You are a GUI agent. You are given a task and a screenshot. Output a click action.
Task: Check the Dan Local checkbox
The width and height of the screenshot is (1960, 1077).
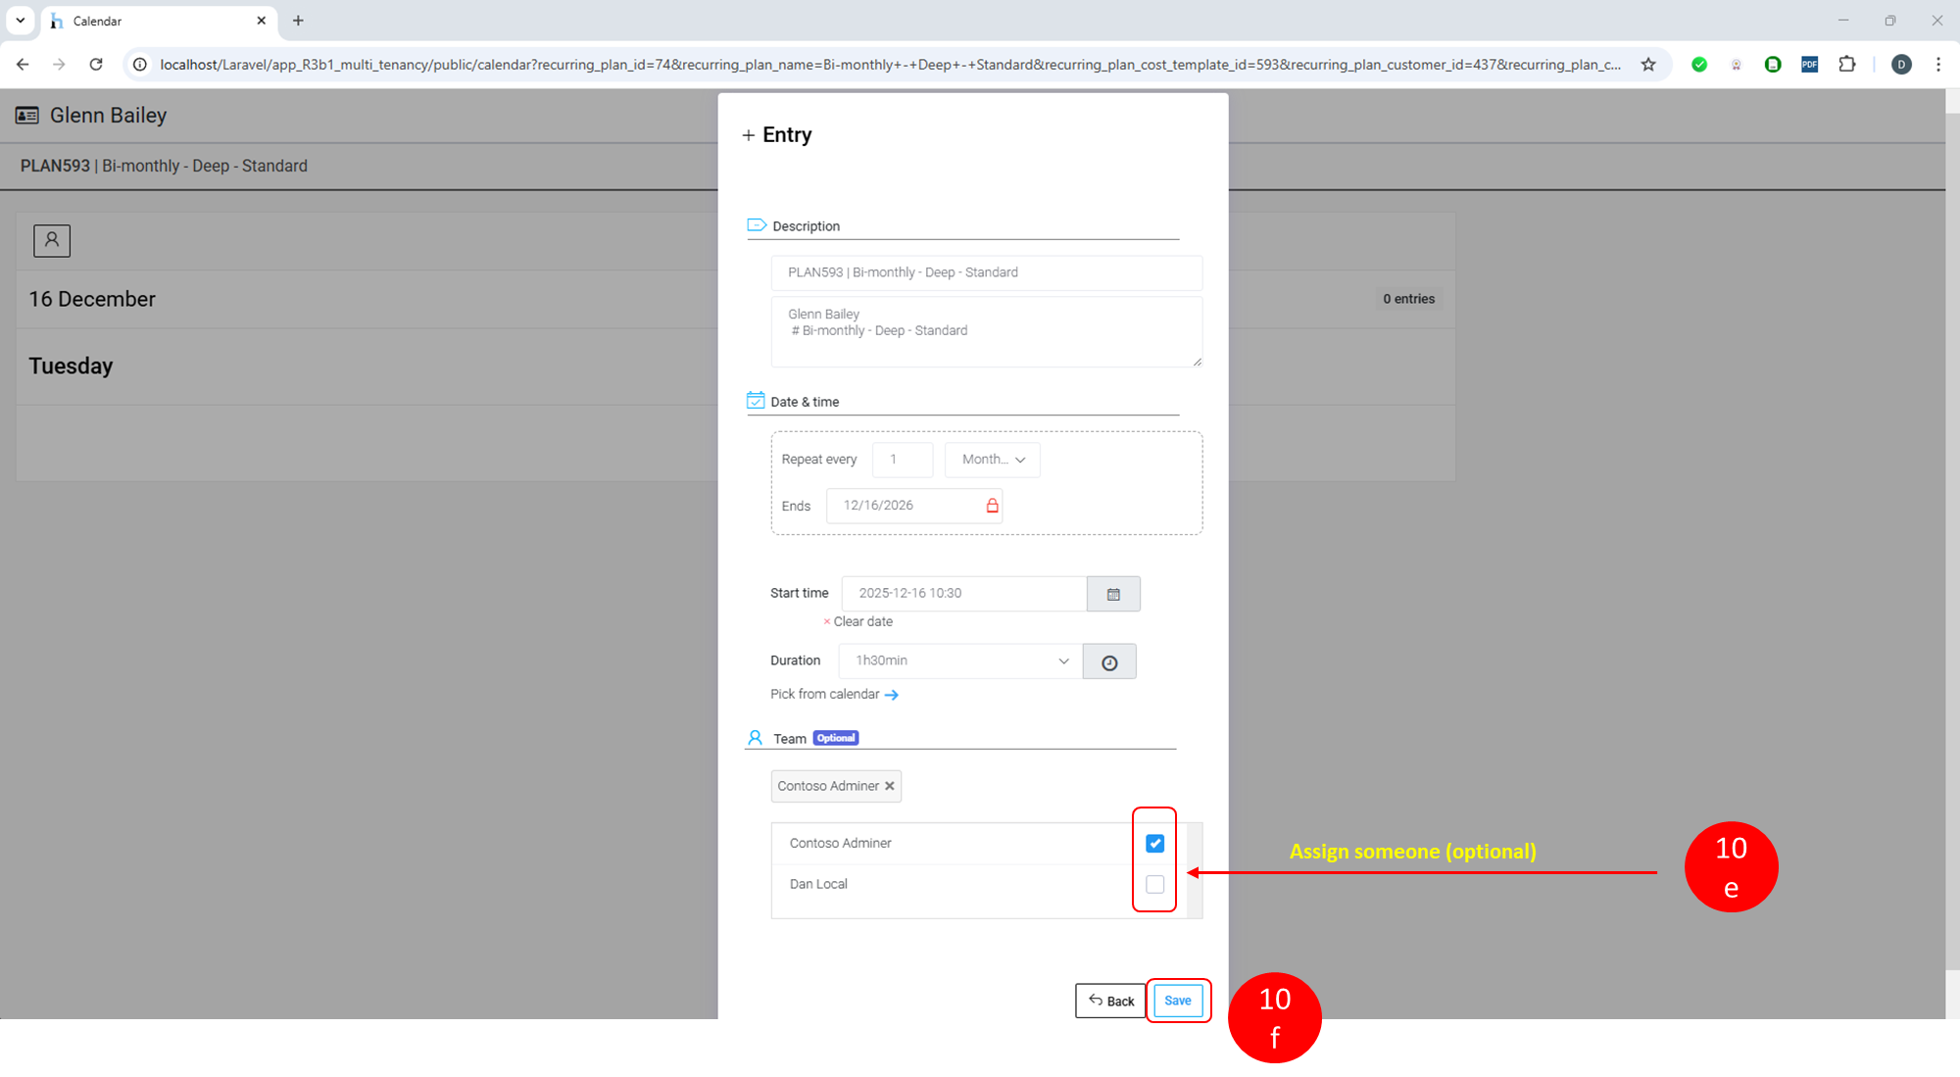[1154, 884]
